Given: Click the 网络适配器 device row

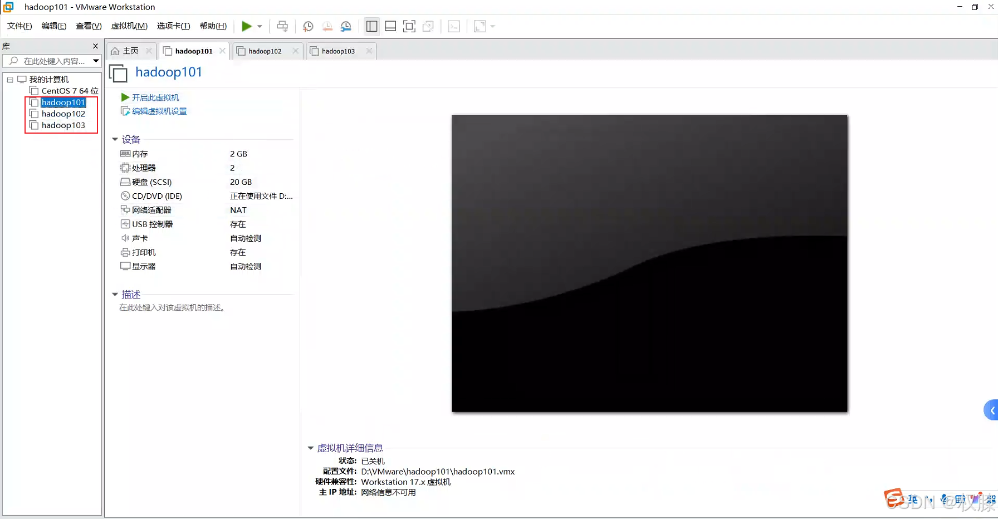Looking at the screenshot, I should pyautogui.click(x=206, y=210).
